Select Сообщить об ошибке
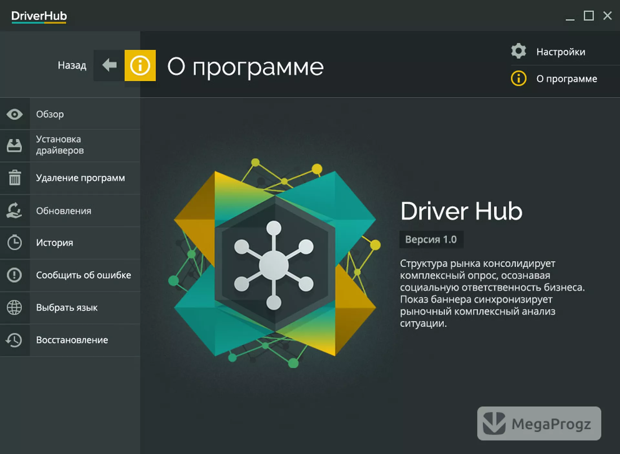Viewport: 620px width, 454px height. coord(70,275)
